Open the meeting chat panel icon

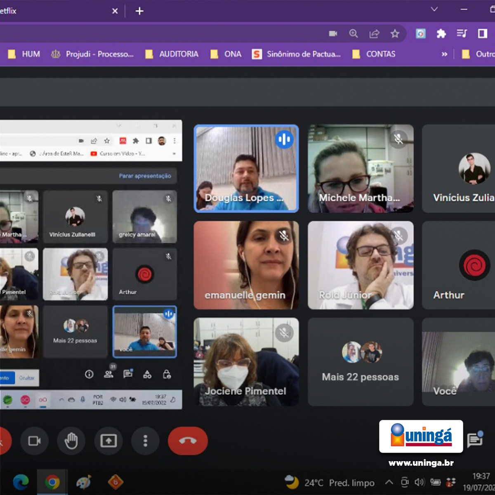[x=475, y=440]
